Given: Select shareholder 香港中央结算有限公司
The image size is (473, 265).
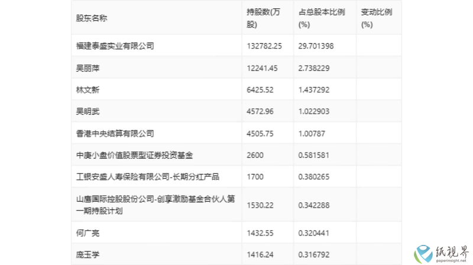Looking at the screenshot, I should pyautogui.click(x=115, y=134).
